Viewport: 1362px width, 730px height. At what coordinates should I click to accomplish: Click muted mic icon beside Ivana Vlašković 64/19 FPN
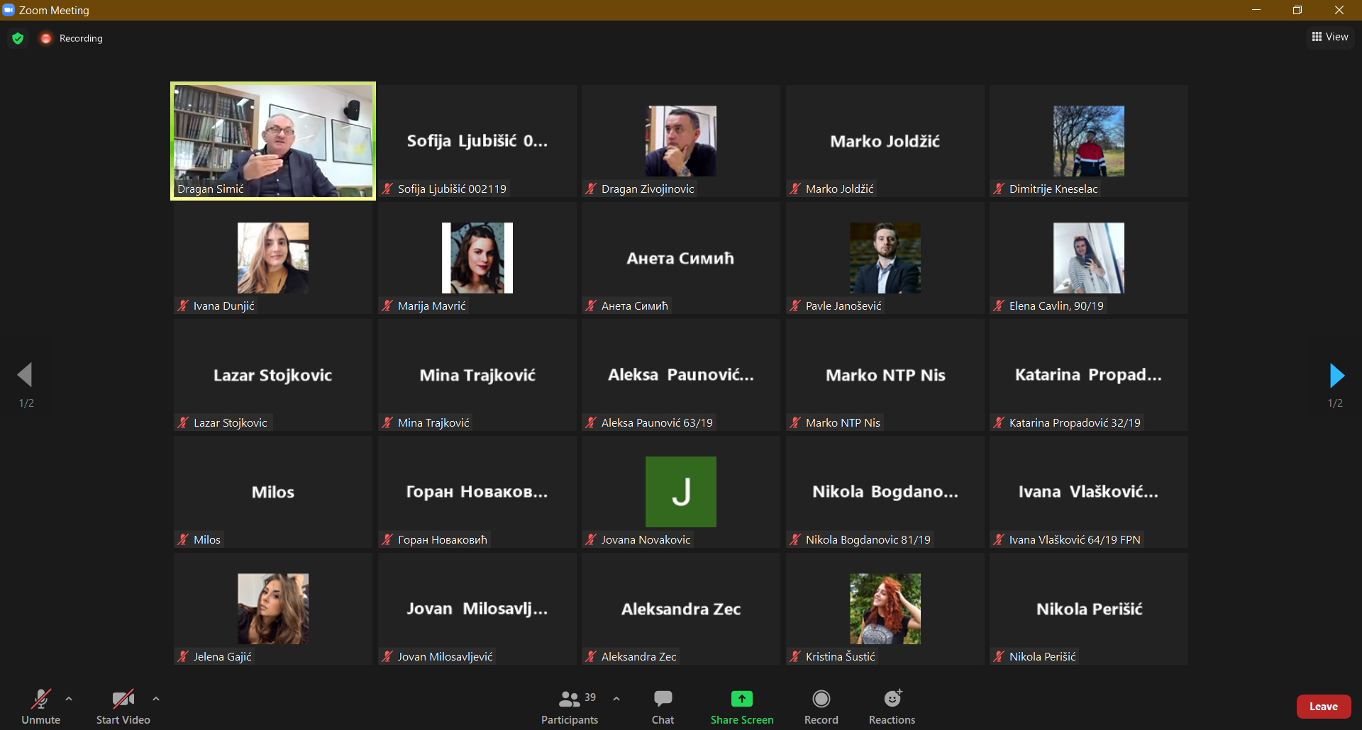tap(999, 539)
